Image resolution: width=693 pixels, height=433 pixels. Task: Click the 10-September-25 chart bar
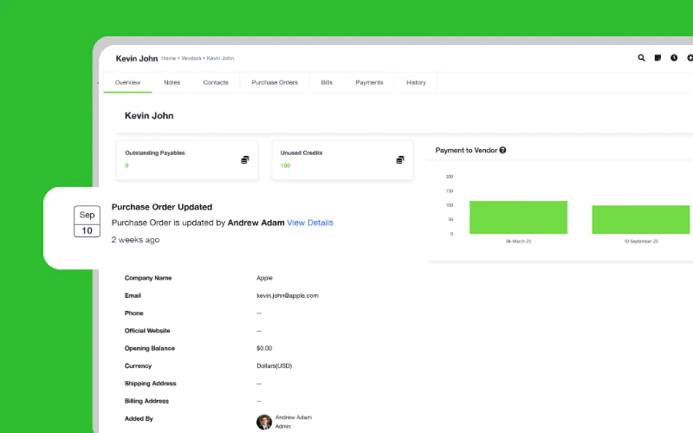point(641,220)
